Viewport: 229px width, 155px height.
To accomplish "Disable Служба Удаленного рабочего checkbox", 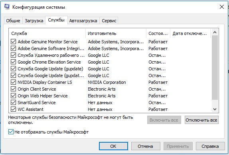I will tap(13, 55).
